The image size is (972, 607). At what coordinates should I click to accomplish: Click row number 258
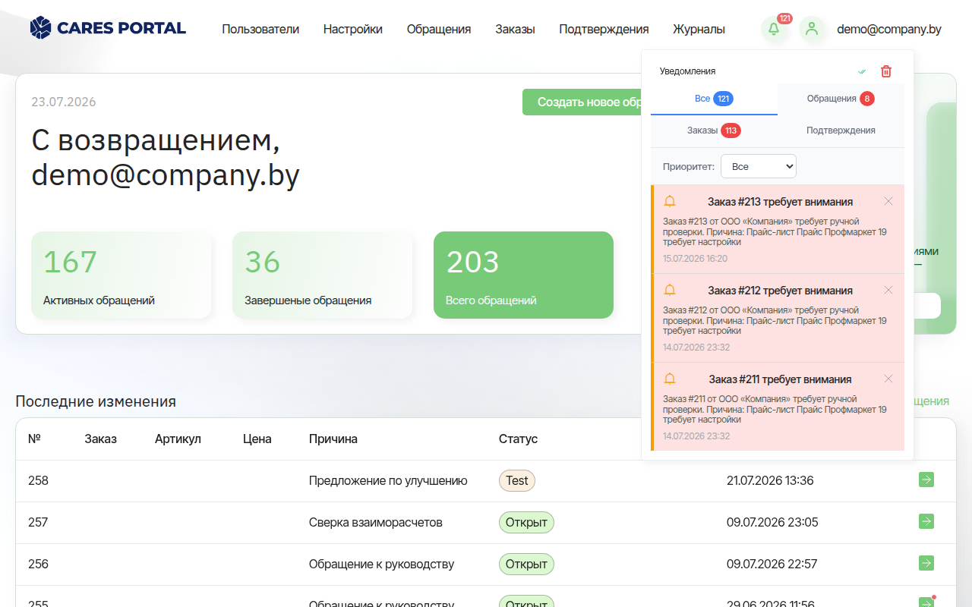(x=38, y=480)
